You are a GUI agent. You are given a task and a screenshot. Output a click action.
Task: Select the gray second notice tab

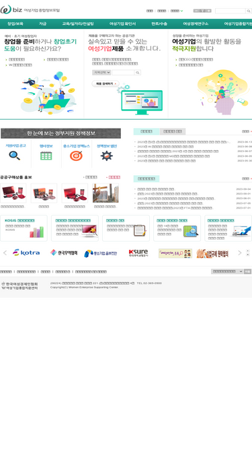tap(173, 131)
